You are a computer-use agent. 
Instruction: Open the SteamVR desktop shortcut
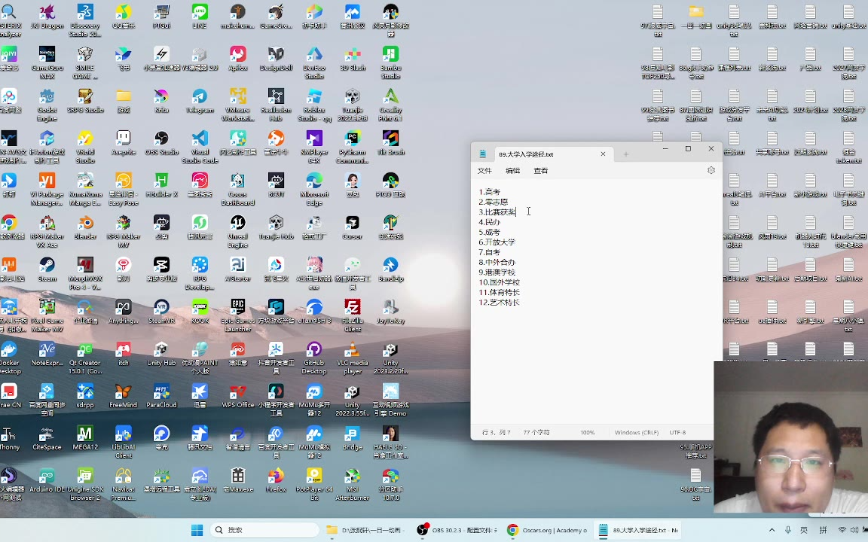click(x=162, y=311)
